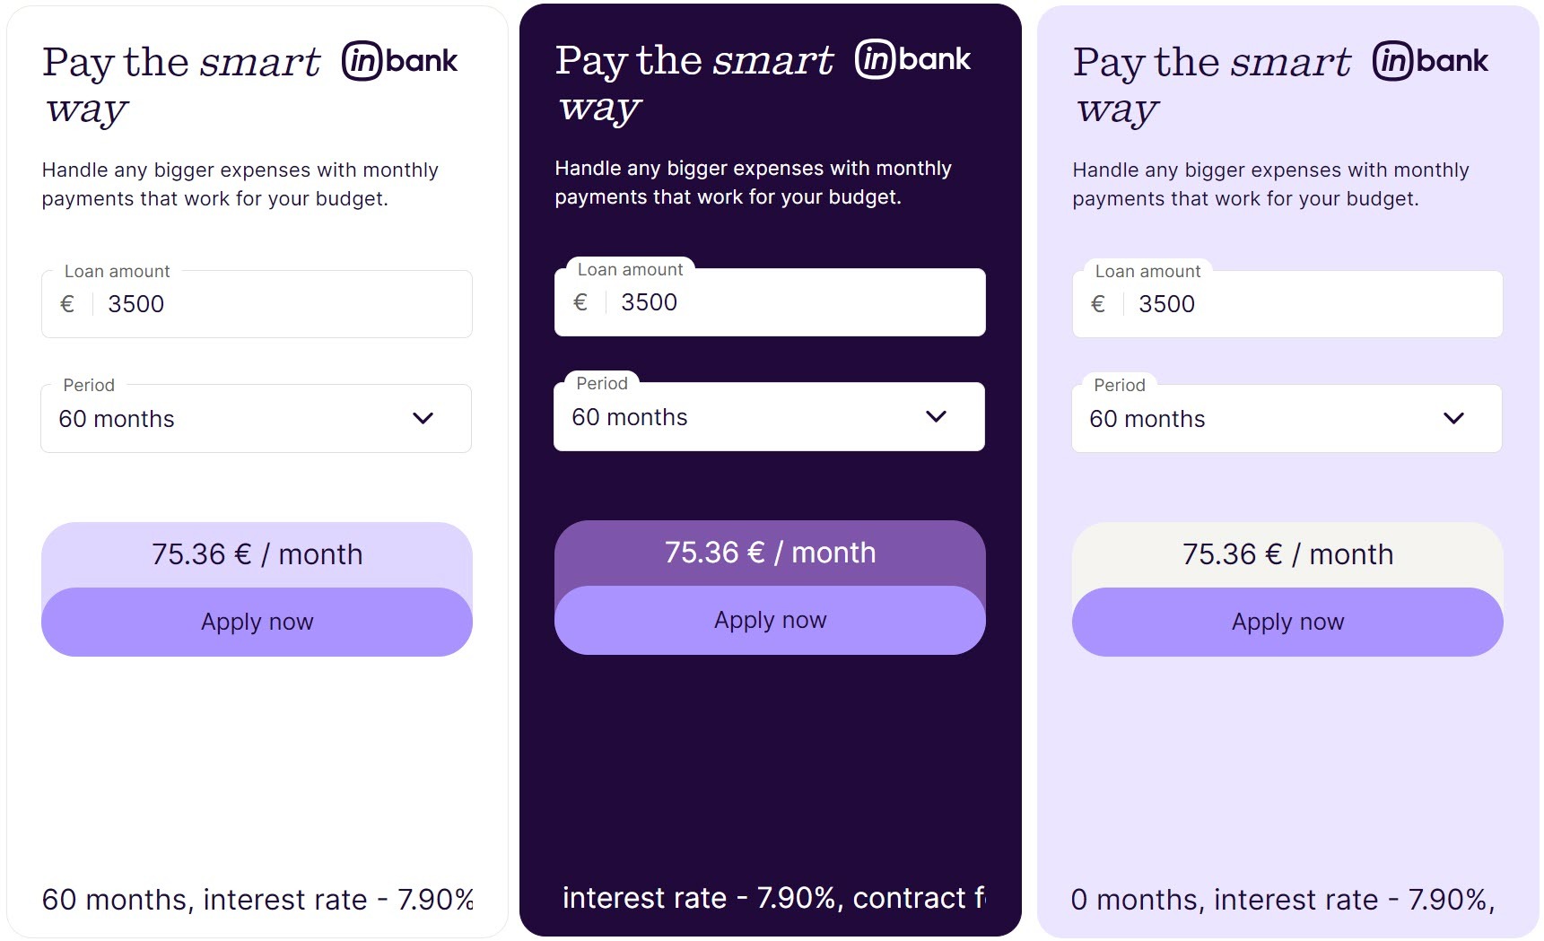1544x941 pixels.
Task: Click Apply now in lavender card
Action: [x=1287, y=622]
